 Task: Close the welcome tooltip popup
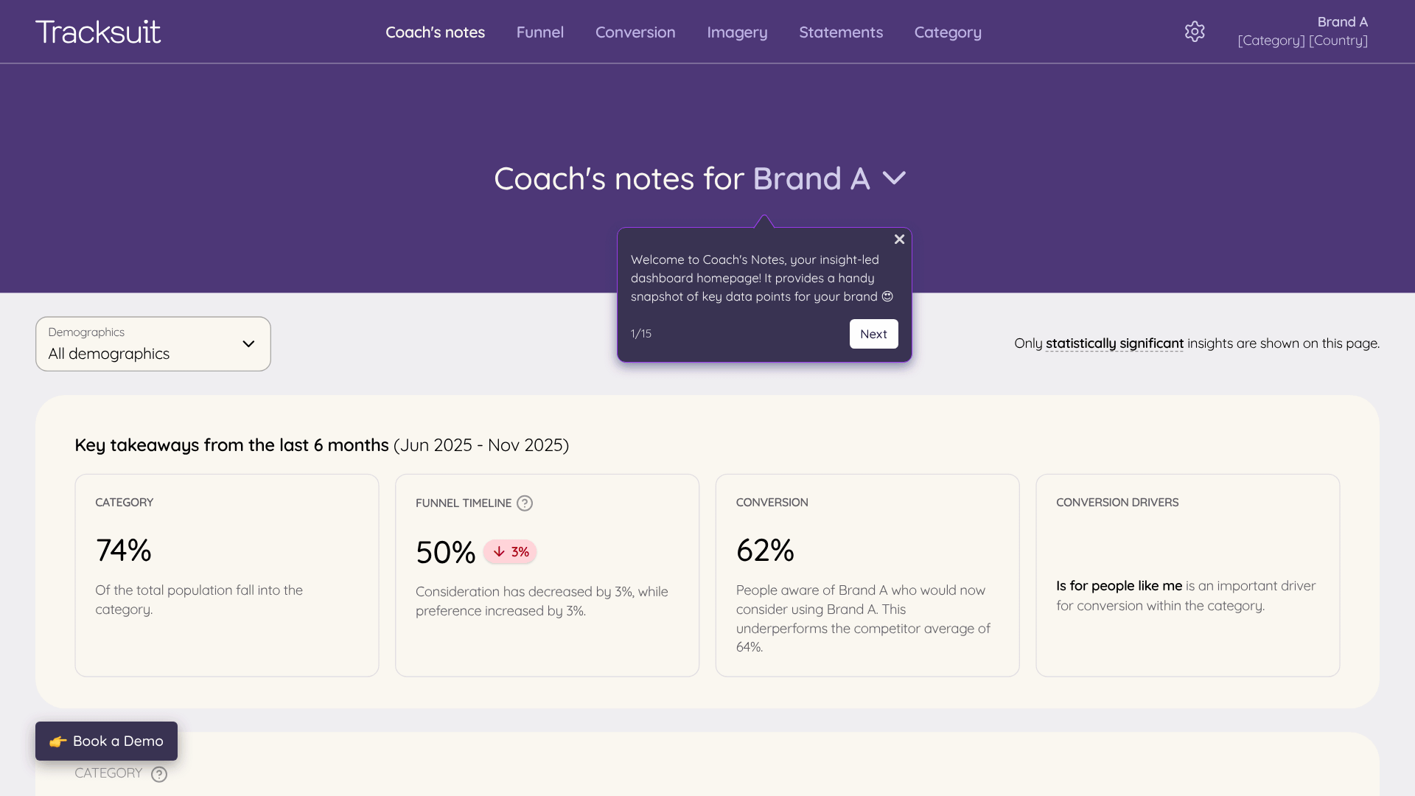pos(899,240)
